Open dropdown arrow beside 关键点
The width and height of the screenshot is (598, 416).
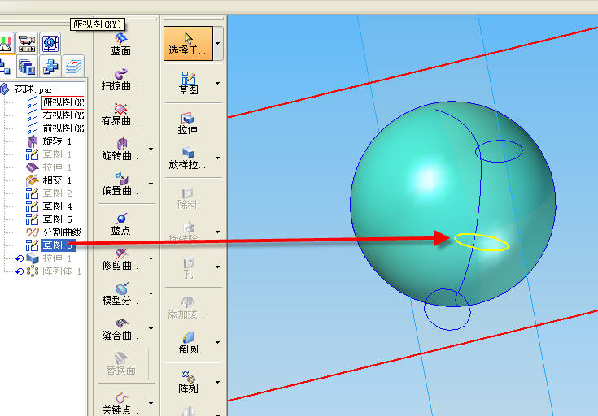click(x=151, y=403)
